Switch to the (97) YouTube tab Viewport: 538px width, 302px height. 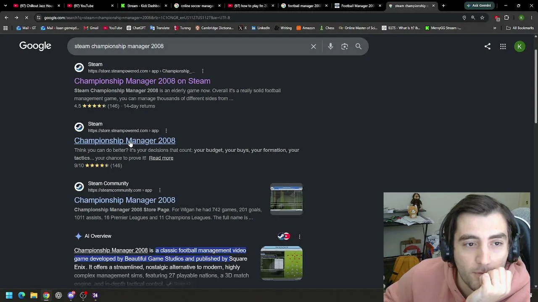(90, 6)
